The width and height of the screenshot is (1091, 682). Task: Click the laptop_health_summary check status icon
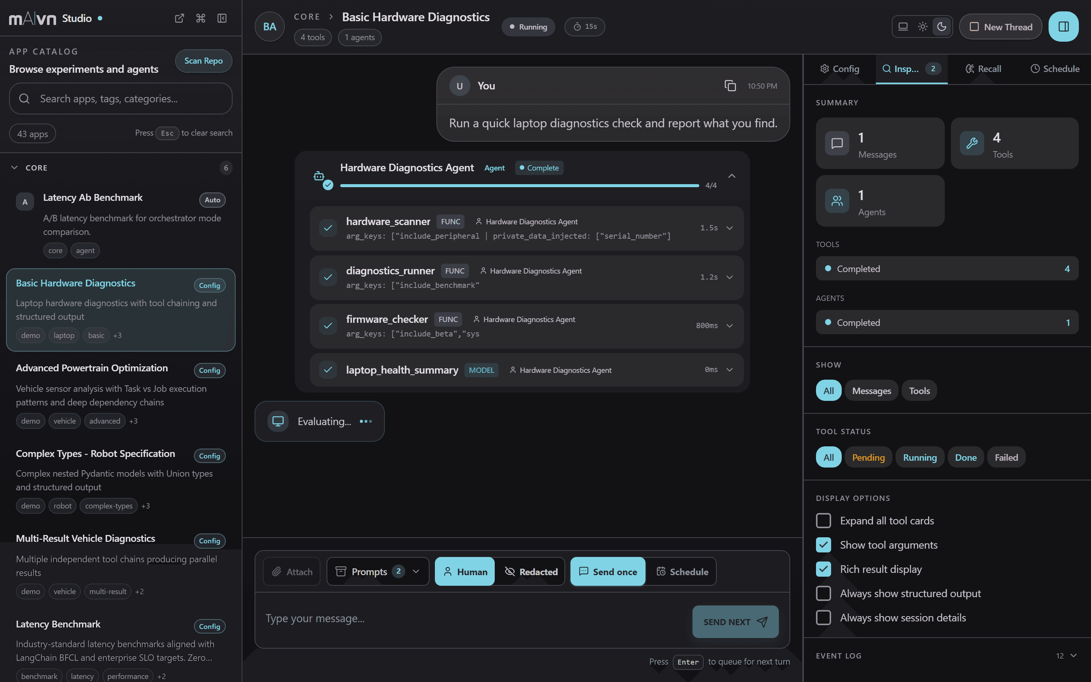[328, 370]
